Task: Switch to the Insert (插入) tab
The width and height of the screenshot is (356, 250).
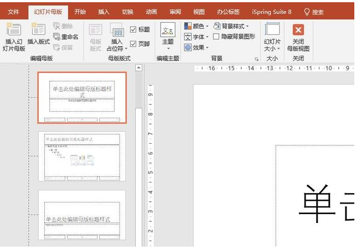Action: coord(104,12)
